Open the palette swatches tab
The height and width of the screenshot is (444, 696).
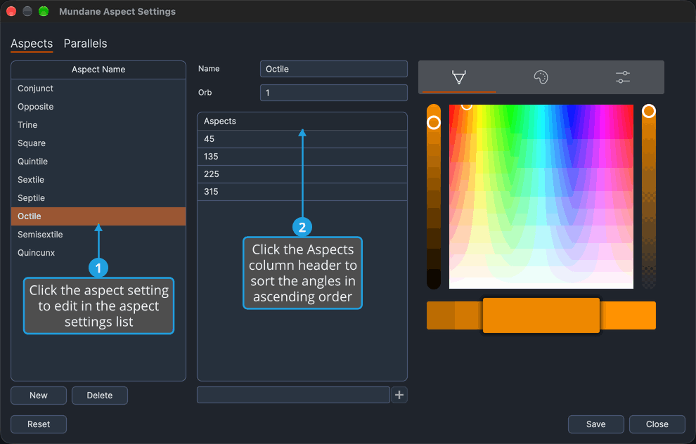[x=541, y=77]
